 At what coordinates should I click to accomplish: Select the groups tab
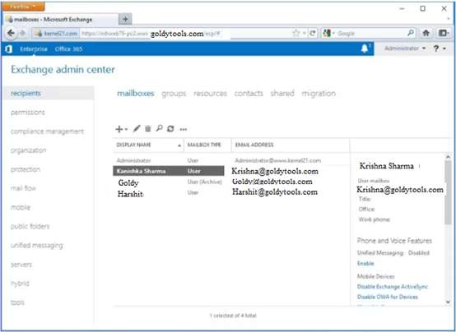[174, 94]
